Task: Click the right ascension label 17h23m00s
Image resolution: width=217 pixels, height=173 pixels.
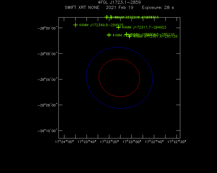Action: point(132,142)
